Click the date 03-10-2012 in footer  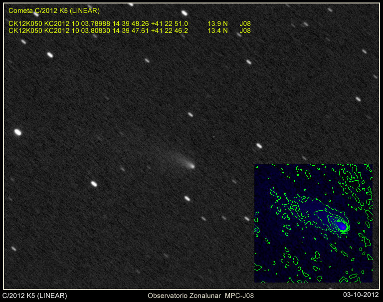(x=362, y=296)
